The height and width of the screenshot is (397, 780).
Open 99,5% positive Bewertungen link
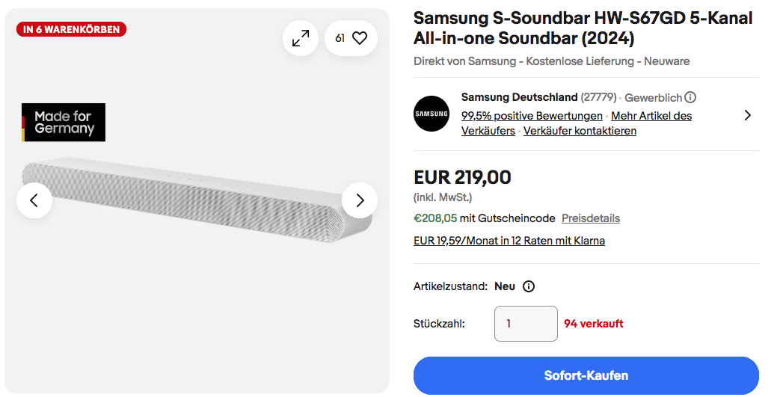(x=532, y=116)
